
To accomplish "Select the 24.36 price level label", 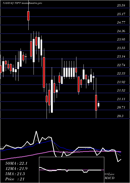I will [x=121, y=31].
